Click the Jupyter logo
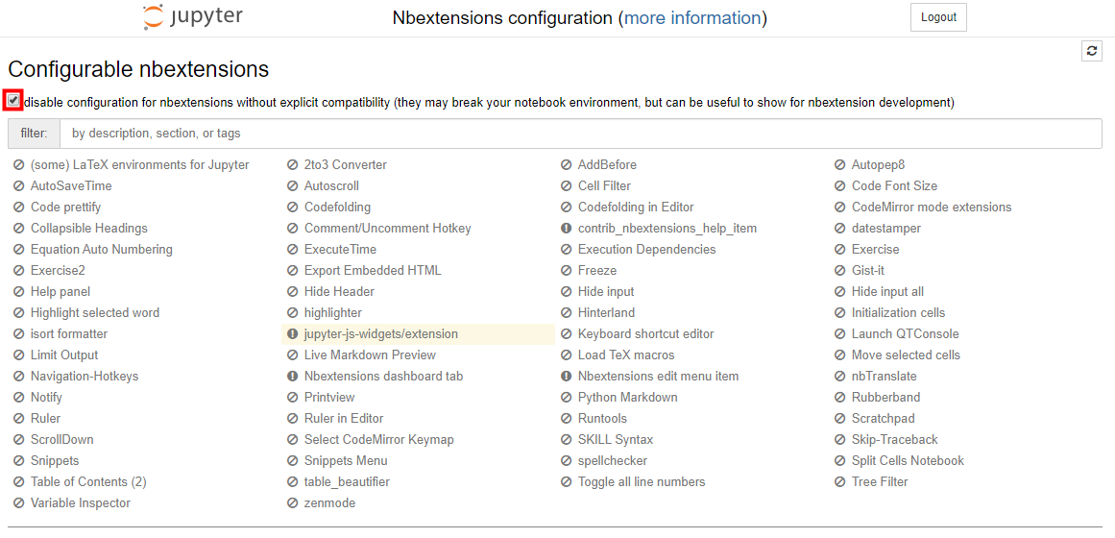Screen dimensions: 1115x538 pos(193,17)
